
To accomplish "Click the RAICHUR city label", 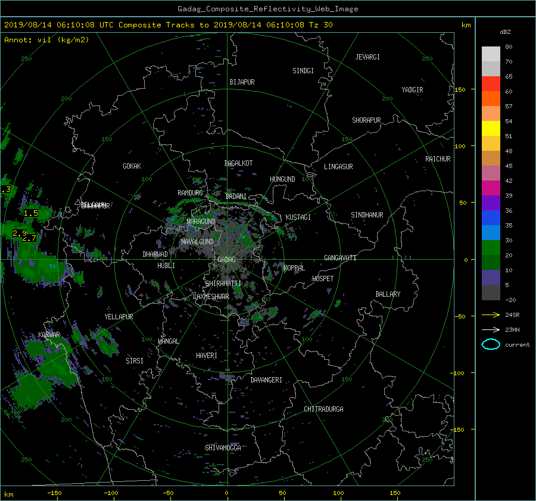I will 438,159.
